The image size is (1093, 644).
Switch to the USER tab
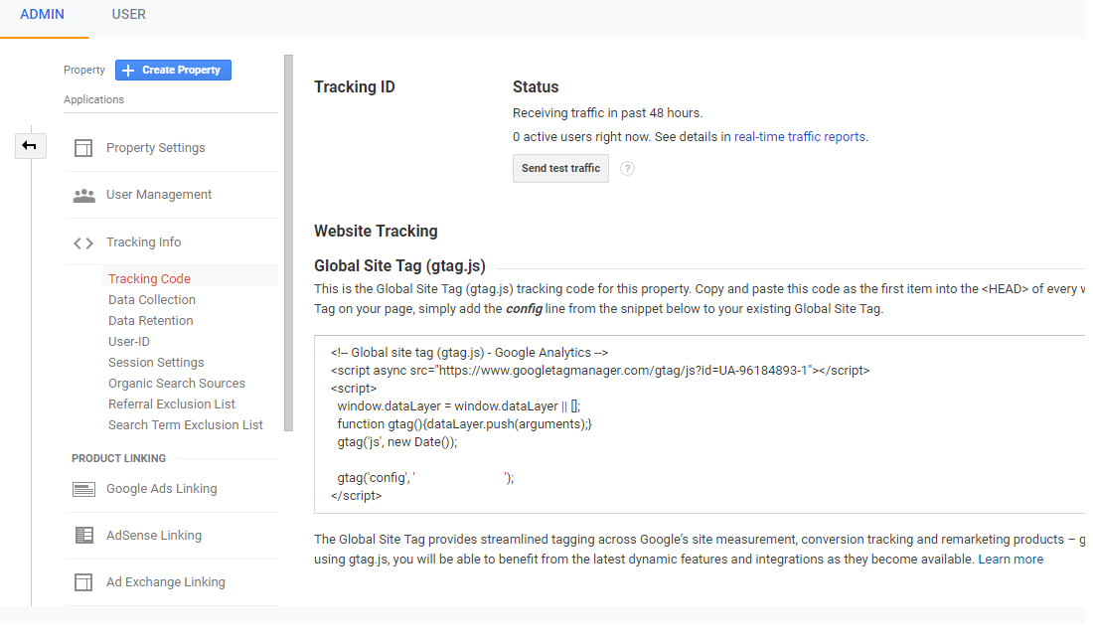[x=129, y=15]
